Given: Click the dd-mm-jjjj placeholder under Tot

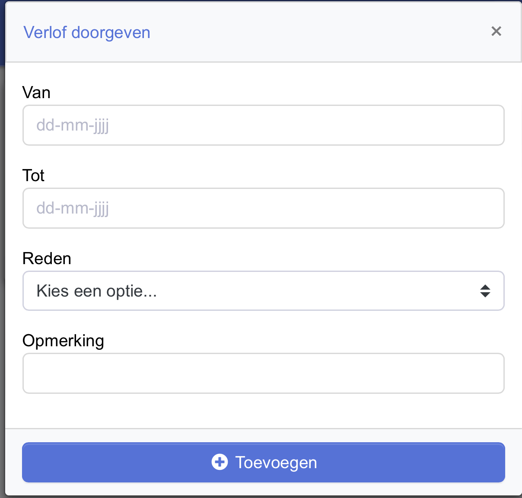Looking at the screenshot, I should click(73, 209).
